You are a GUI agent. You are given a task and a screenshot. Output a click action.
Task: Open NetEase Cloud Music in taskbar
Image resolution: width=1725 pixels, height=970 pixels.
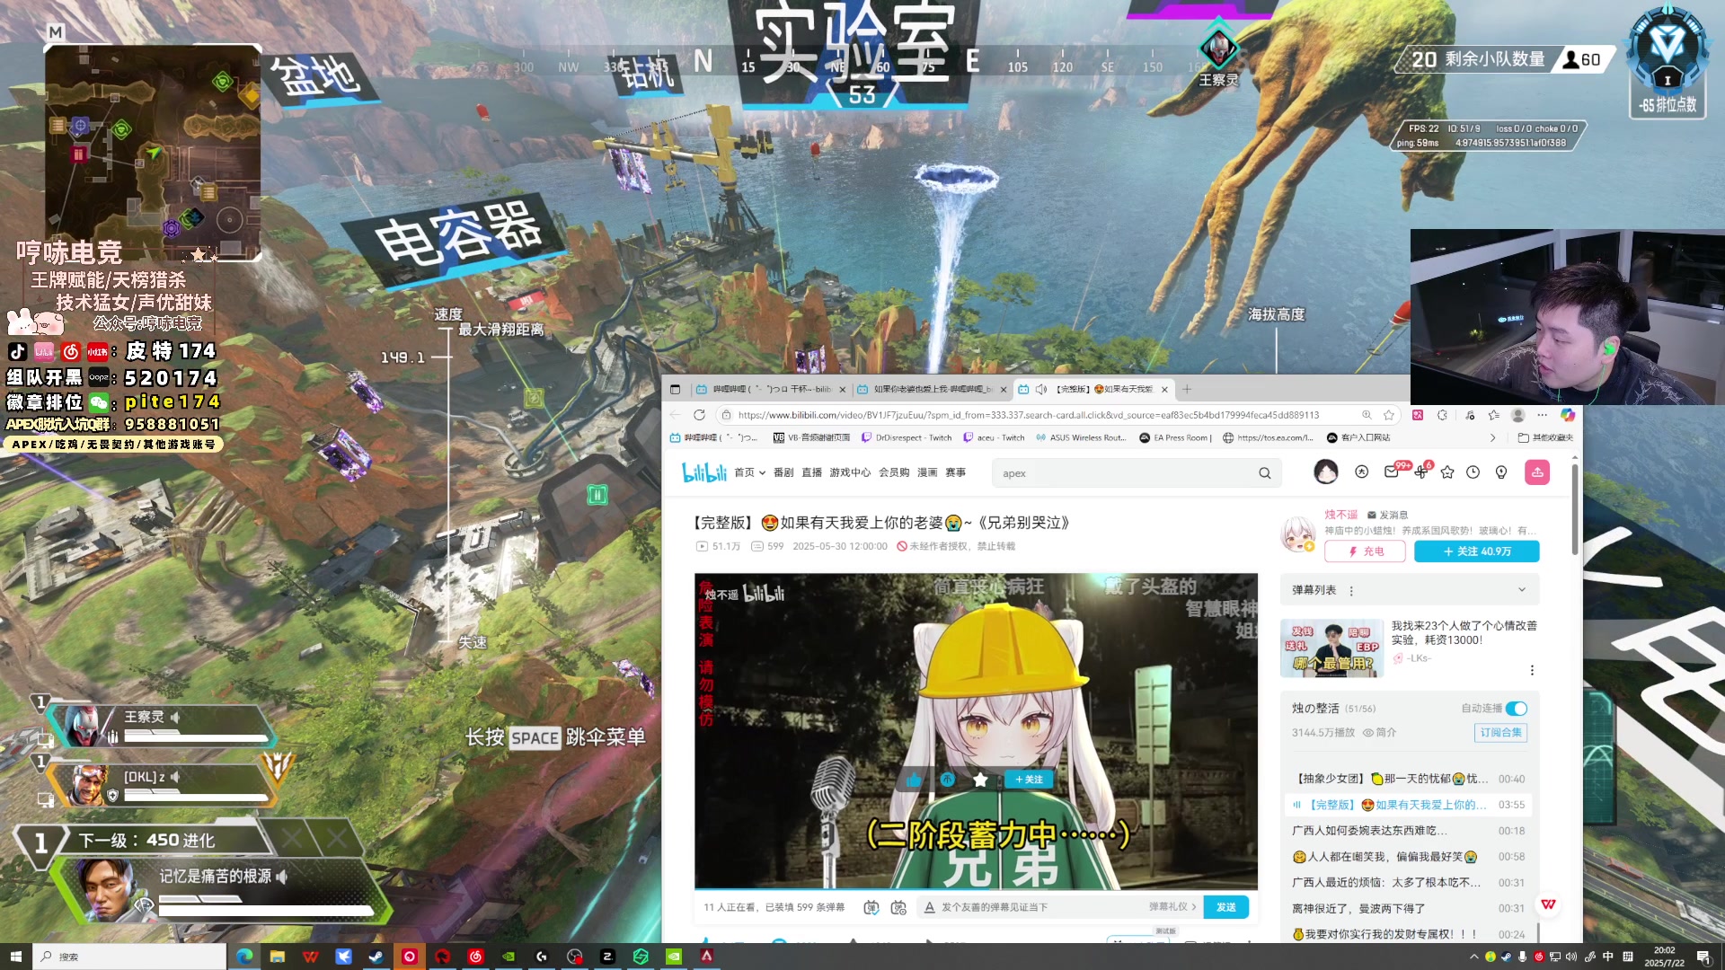[x=475, y=957]
